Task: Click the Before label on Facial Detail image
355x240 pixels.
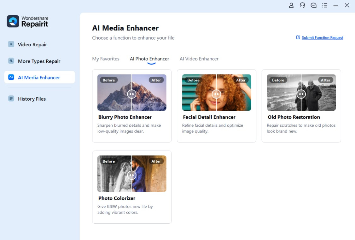Action: (x=193, y=80)
